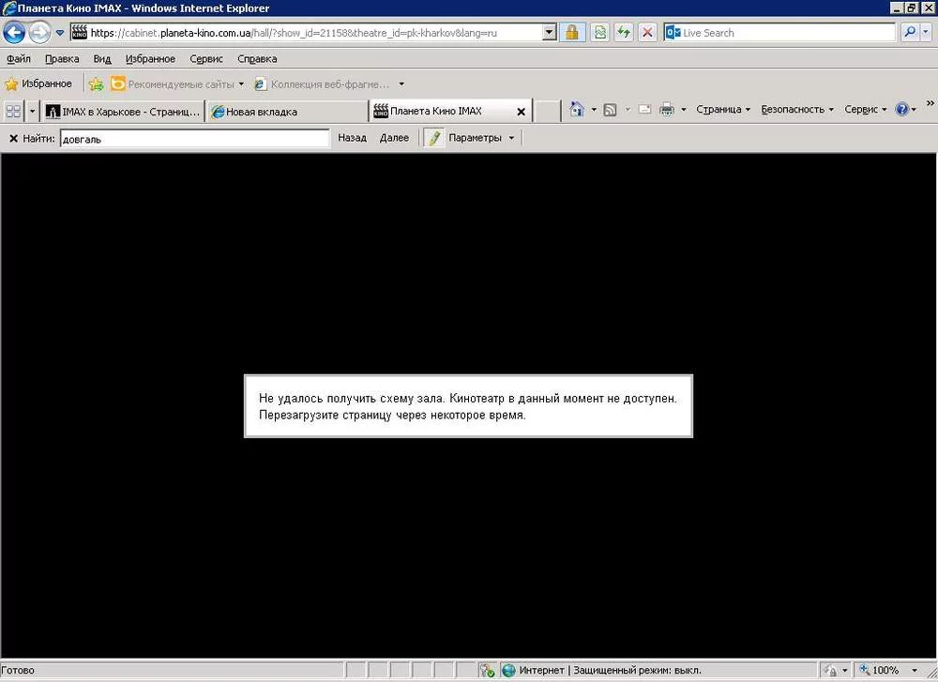Expand the tab list dropdown arrow
938x682 pixels.
(x=32, y=111)
